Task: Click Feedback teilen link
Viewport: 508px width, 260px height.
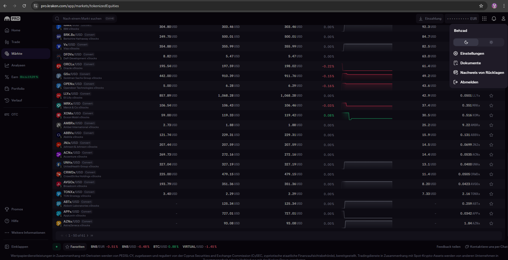Action: click(x=448, y=247)
